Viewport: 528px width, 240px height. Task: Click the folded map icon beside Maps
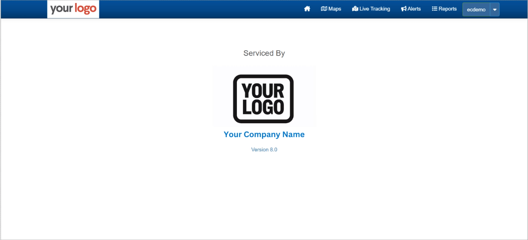pos(324,9)
